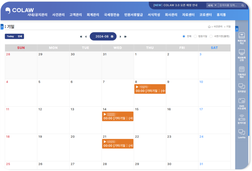The width and height of the screenshot is (252, 171).
Task: Open the 민원서류발급 menu
Action: [x=133, y=15]
